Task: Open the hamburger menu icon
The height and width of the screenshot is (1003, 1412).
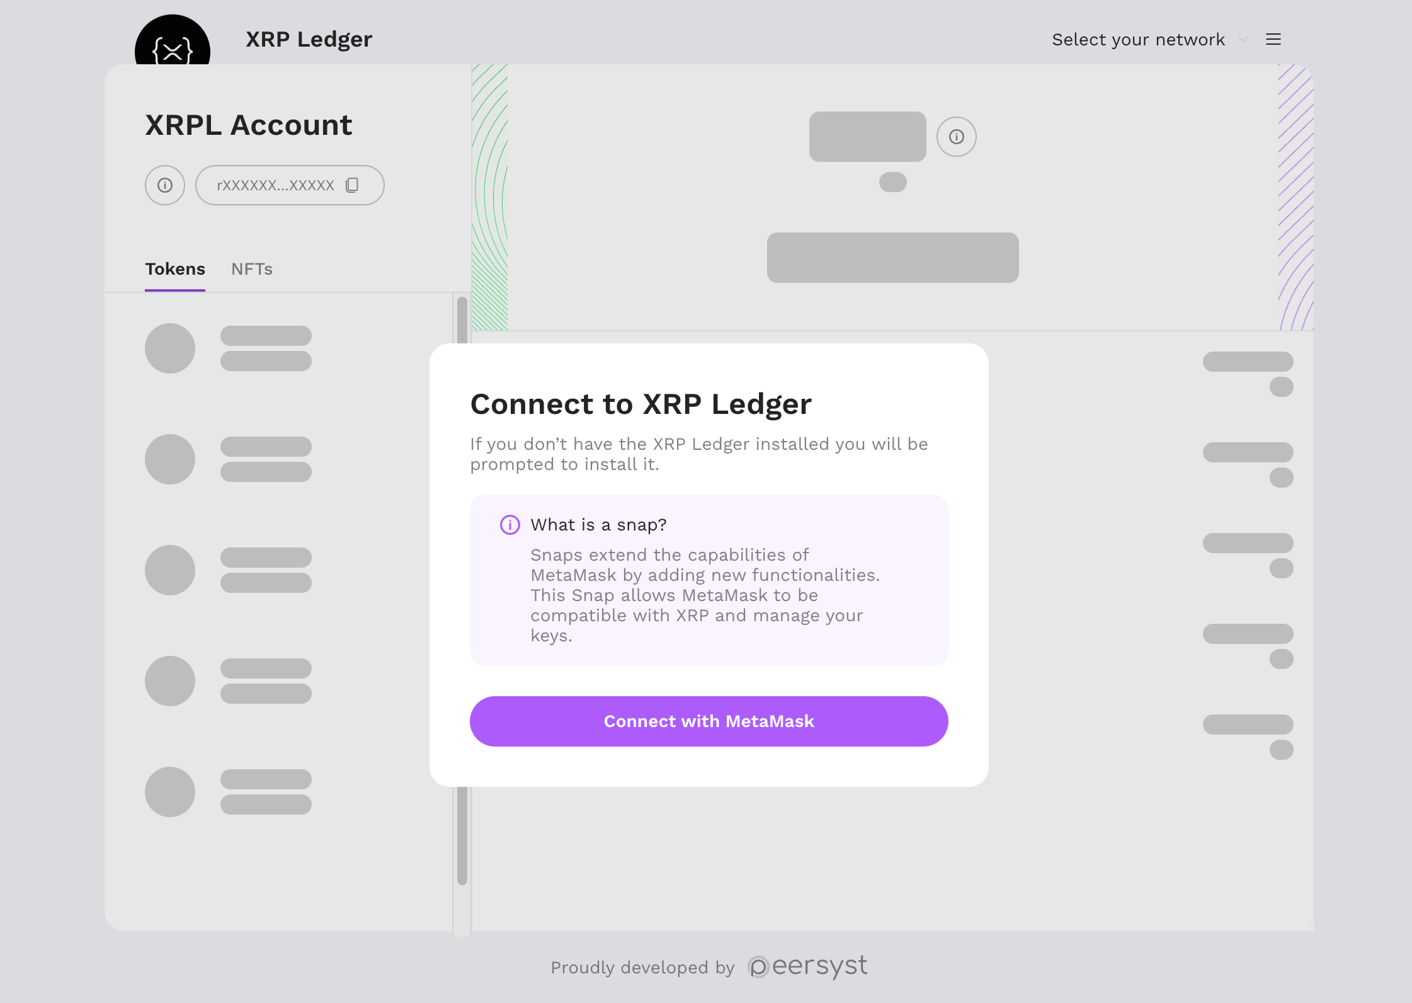Action: [1273, 40]
